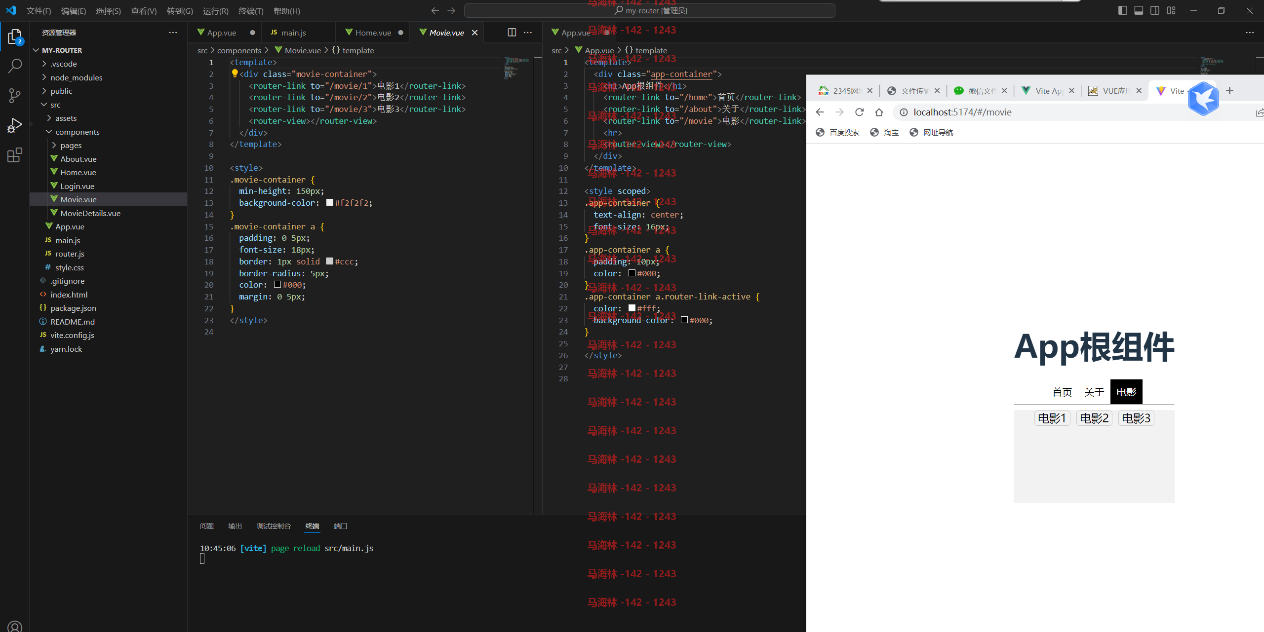Open router.js in the file explorer
The image size is (1264, 632).
click(x=109, y=254)
